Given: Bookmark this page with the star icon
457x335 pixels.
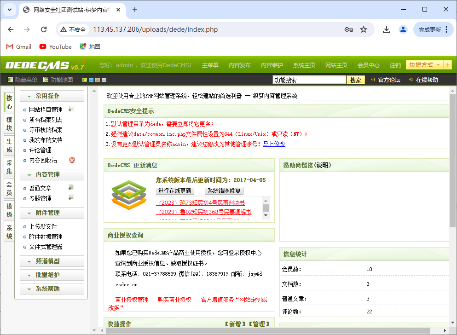Looking at the screenshot, I should tap(364, 29).
